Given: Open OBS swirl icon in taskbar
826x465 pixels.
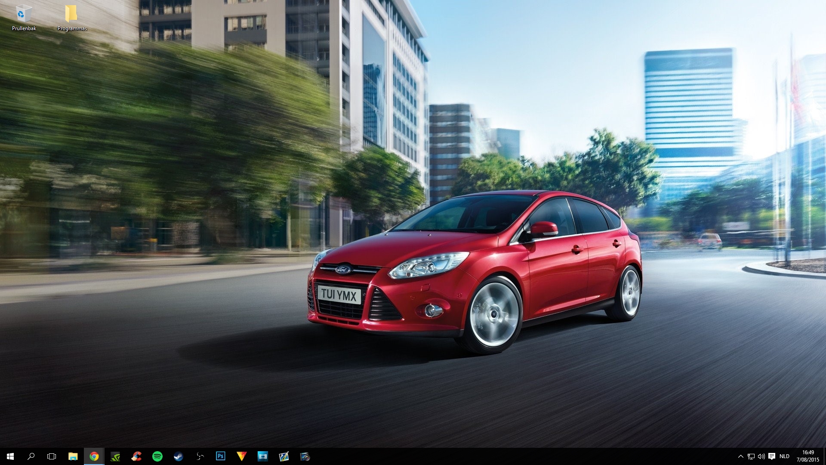Looking at the screenshot, I should click(199, 456).
